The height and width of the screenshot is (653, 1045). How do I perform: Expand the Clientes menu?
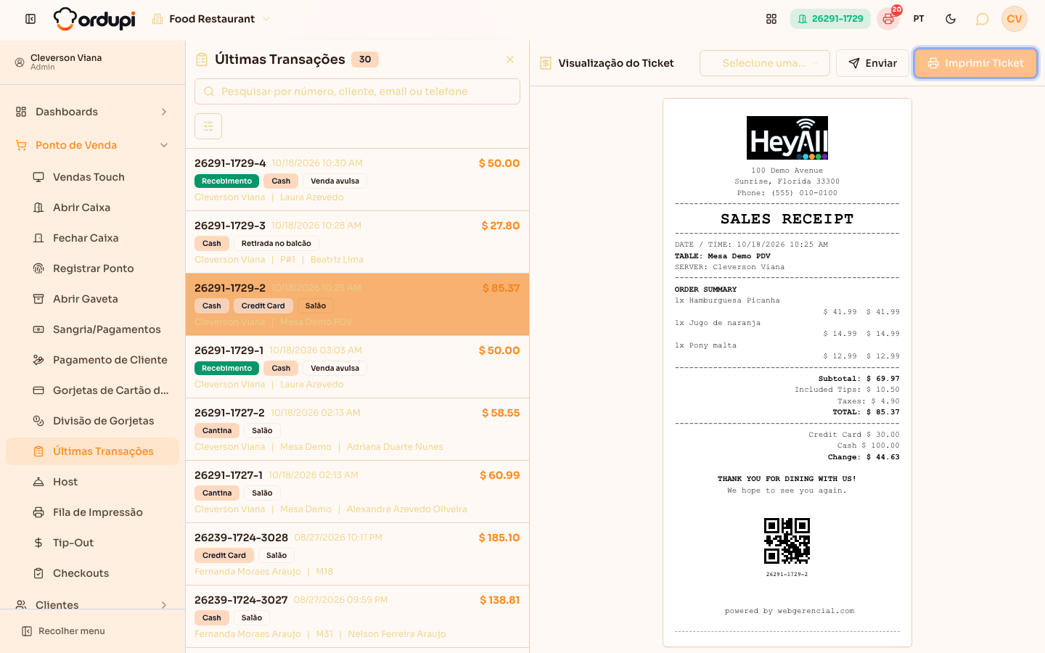click(92, 604)
